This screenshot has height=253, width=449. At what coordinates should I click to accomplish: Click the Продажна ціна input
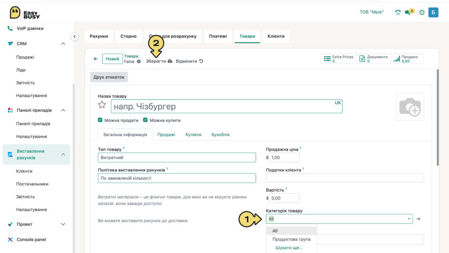pos(284,158)
